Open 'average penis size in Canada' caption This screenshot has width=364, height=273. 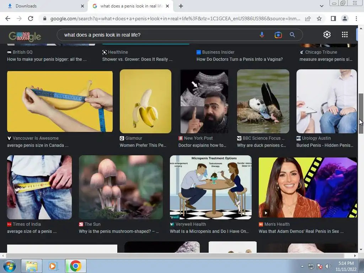point(38,145)
